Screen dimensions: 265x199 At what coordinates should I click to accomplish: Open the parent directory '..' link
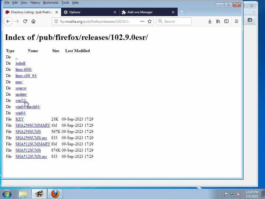16,57
